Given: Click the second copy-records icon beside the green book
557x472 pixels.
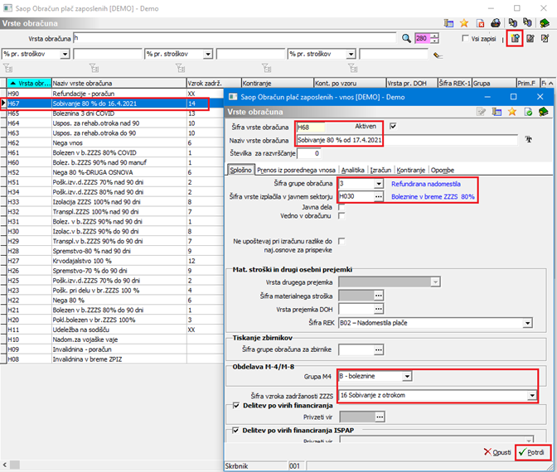Looking at the screenshot, I should coord(527,23).
